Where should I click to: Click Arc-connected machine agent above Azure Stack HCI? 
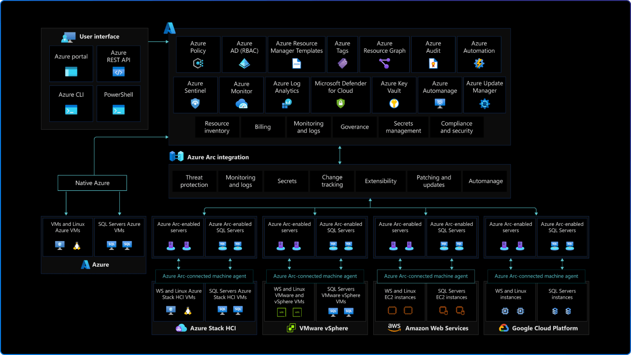204,276
